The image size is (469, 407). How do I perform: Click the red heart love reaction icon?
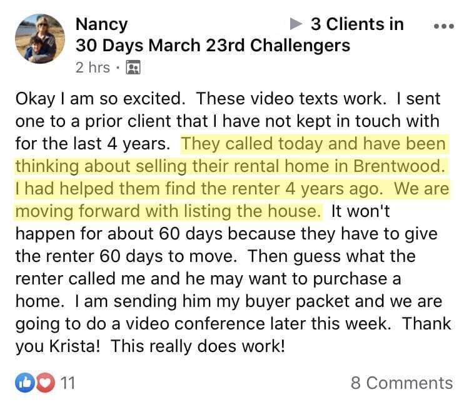[46, 383]
